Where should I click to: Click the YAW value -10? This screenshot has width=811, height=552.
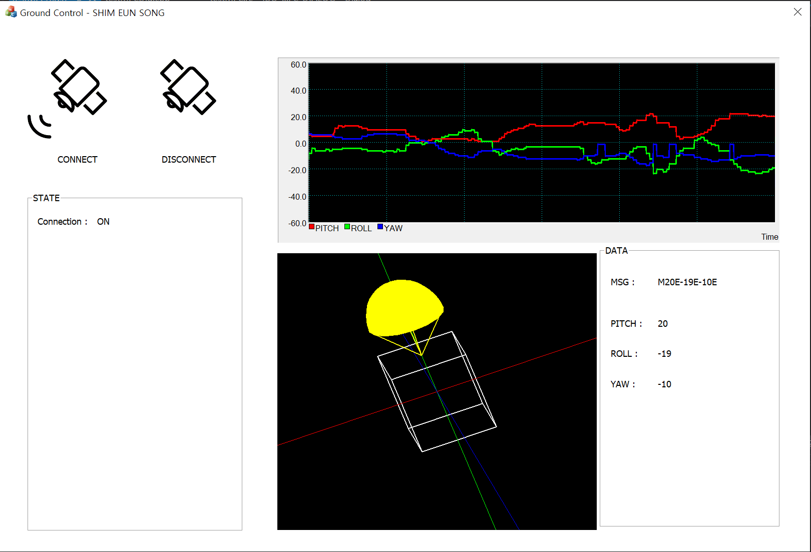click(x=664, y=384)
